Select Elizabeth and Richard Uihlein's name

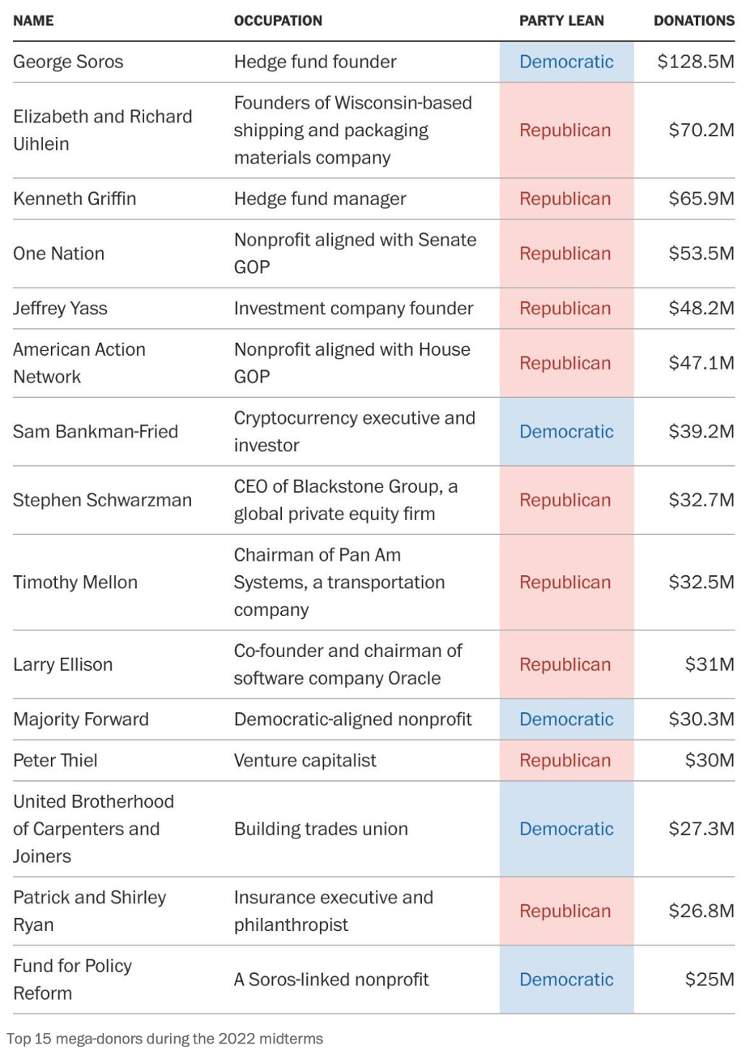[x=103, y=130]
